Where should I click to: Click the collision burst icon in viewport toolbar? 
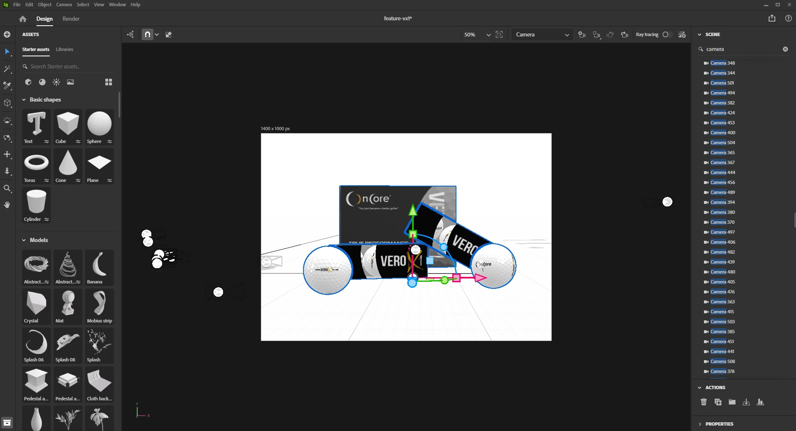[x=168, y=34]
